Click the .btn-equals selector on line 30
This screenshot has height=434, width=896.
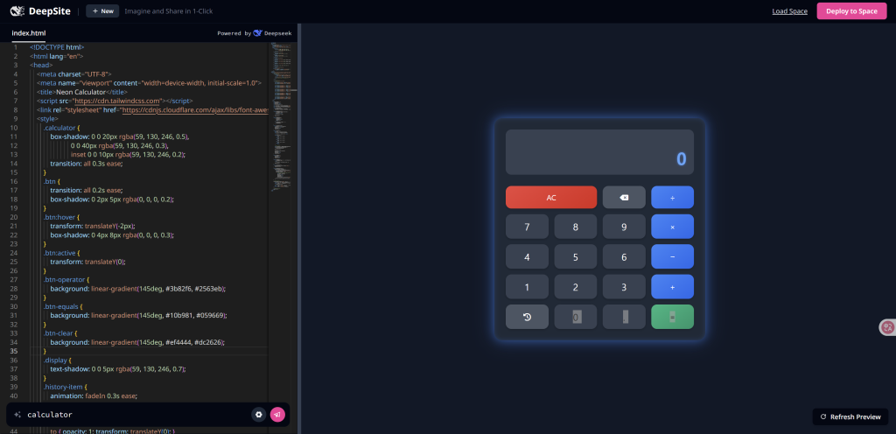[62, 306]
